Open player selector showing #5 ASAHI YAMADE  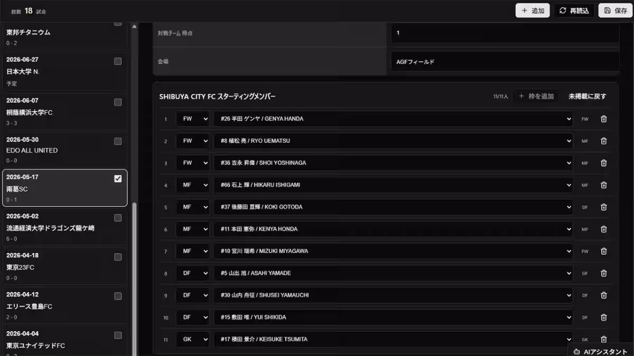pyautogui.click(x=394, y=273)
